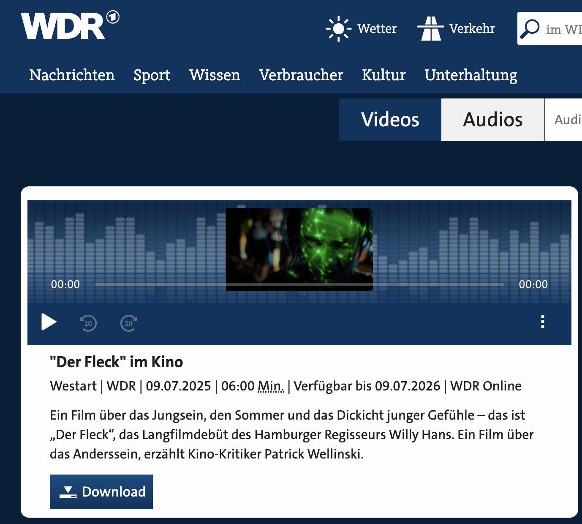Open the Kultur menu
Screen dimensions: 582x524
point(383,75)
